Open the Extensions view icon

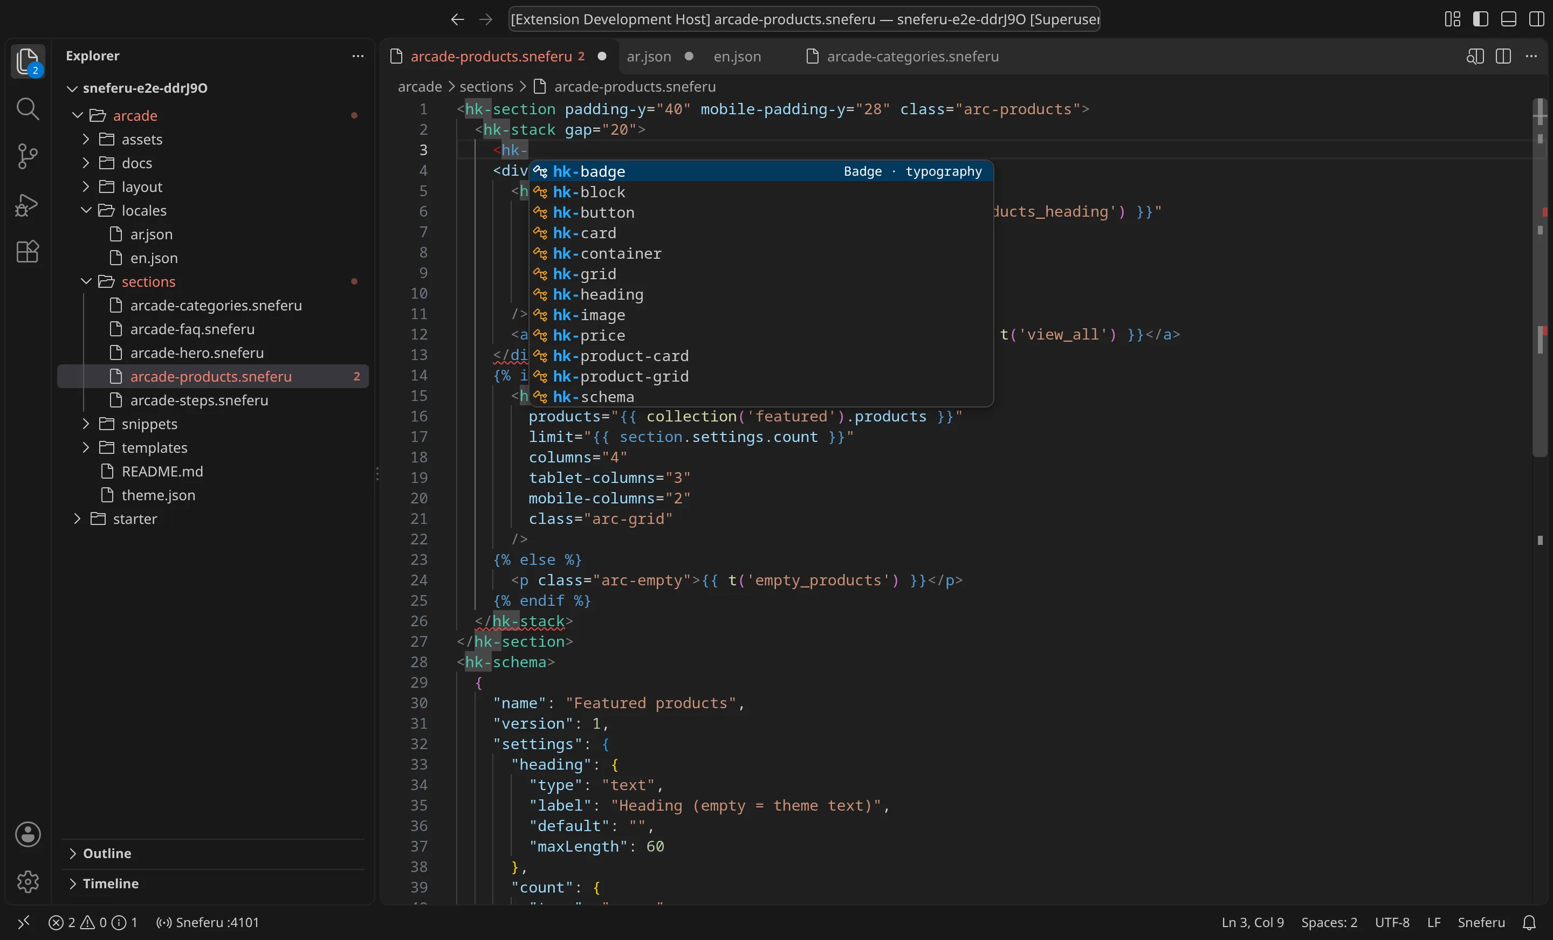click(x=28, y=251)
